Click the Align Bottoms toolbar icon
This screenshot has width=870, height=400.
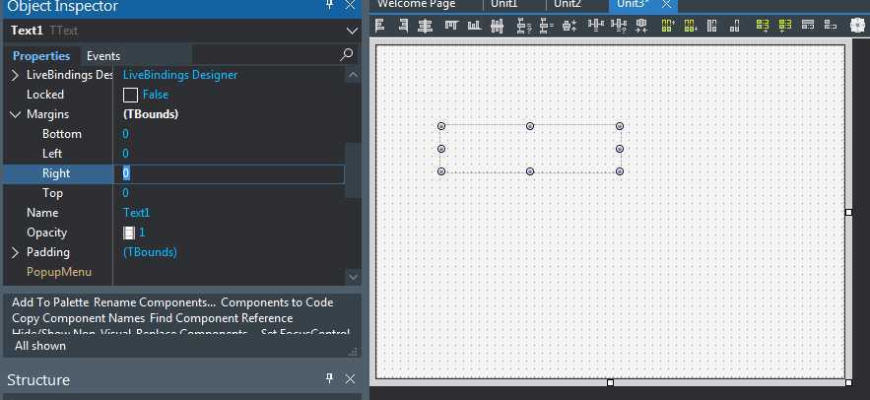474,25
